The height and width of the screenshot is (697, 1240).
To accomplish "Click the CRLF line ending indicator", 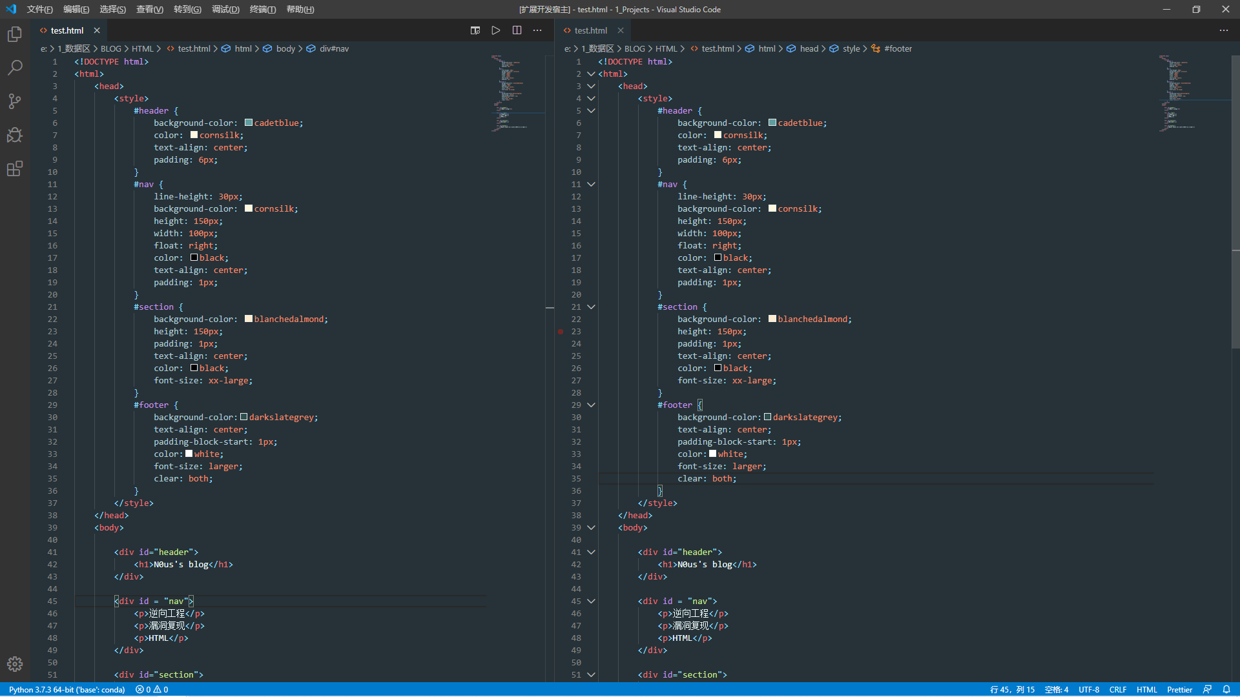I will point(1117,689).
